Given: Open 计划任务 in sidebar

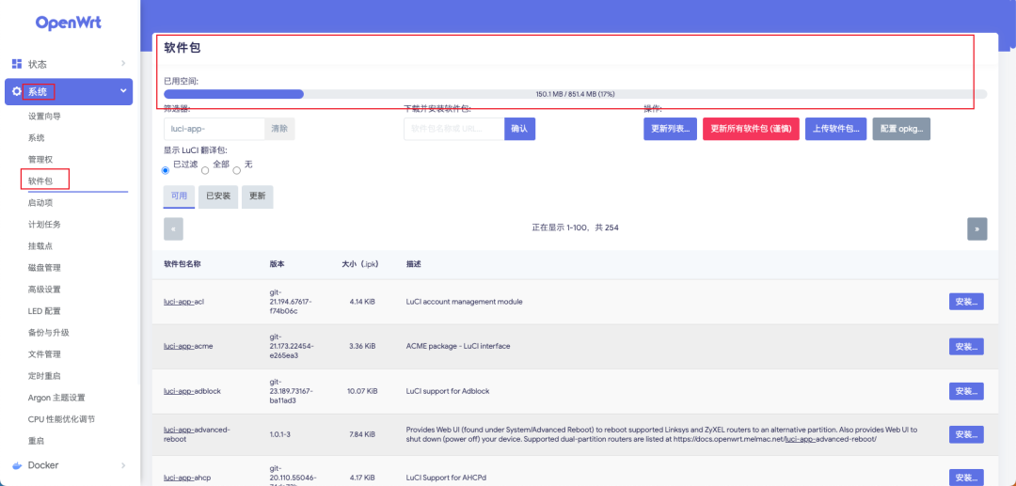Looking at the screenshot, I should click(x=44, y=225).
